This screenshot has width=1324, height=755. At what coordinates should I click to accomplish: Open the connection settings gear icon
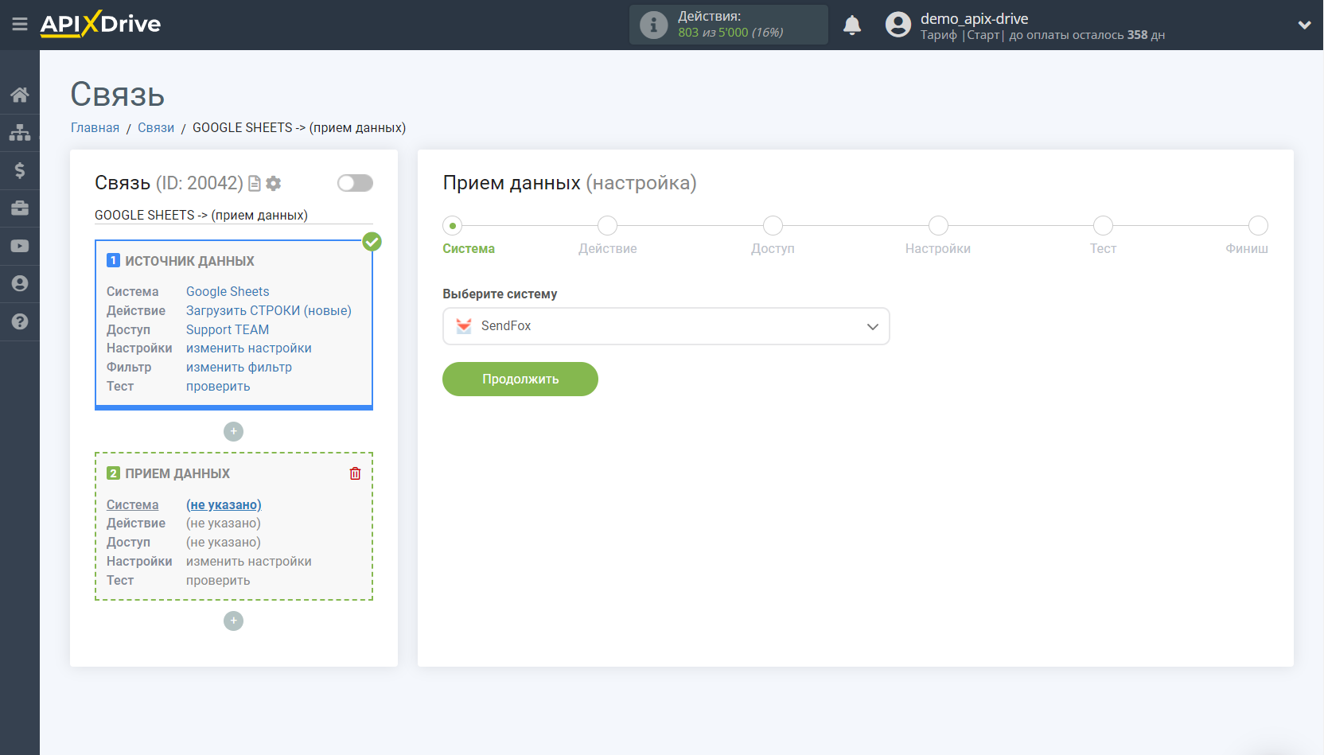(274, 184)
